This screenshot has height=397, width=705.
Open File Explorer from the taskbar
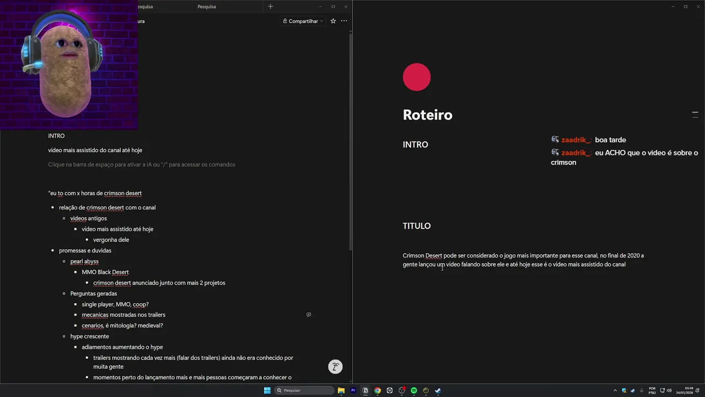[341, 390]
